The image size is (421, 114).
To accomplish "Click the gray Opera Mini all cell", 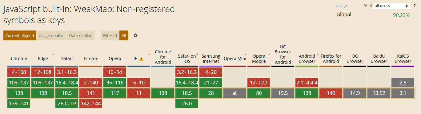I will [x=235, y=93].
